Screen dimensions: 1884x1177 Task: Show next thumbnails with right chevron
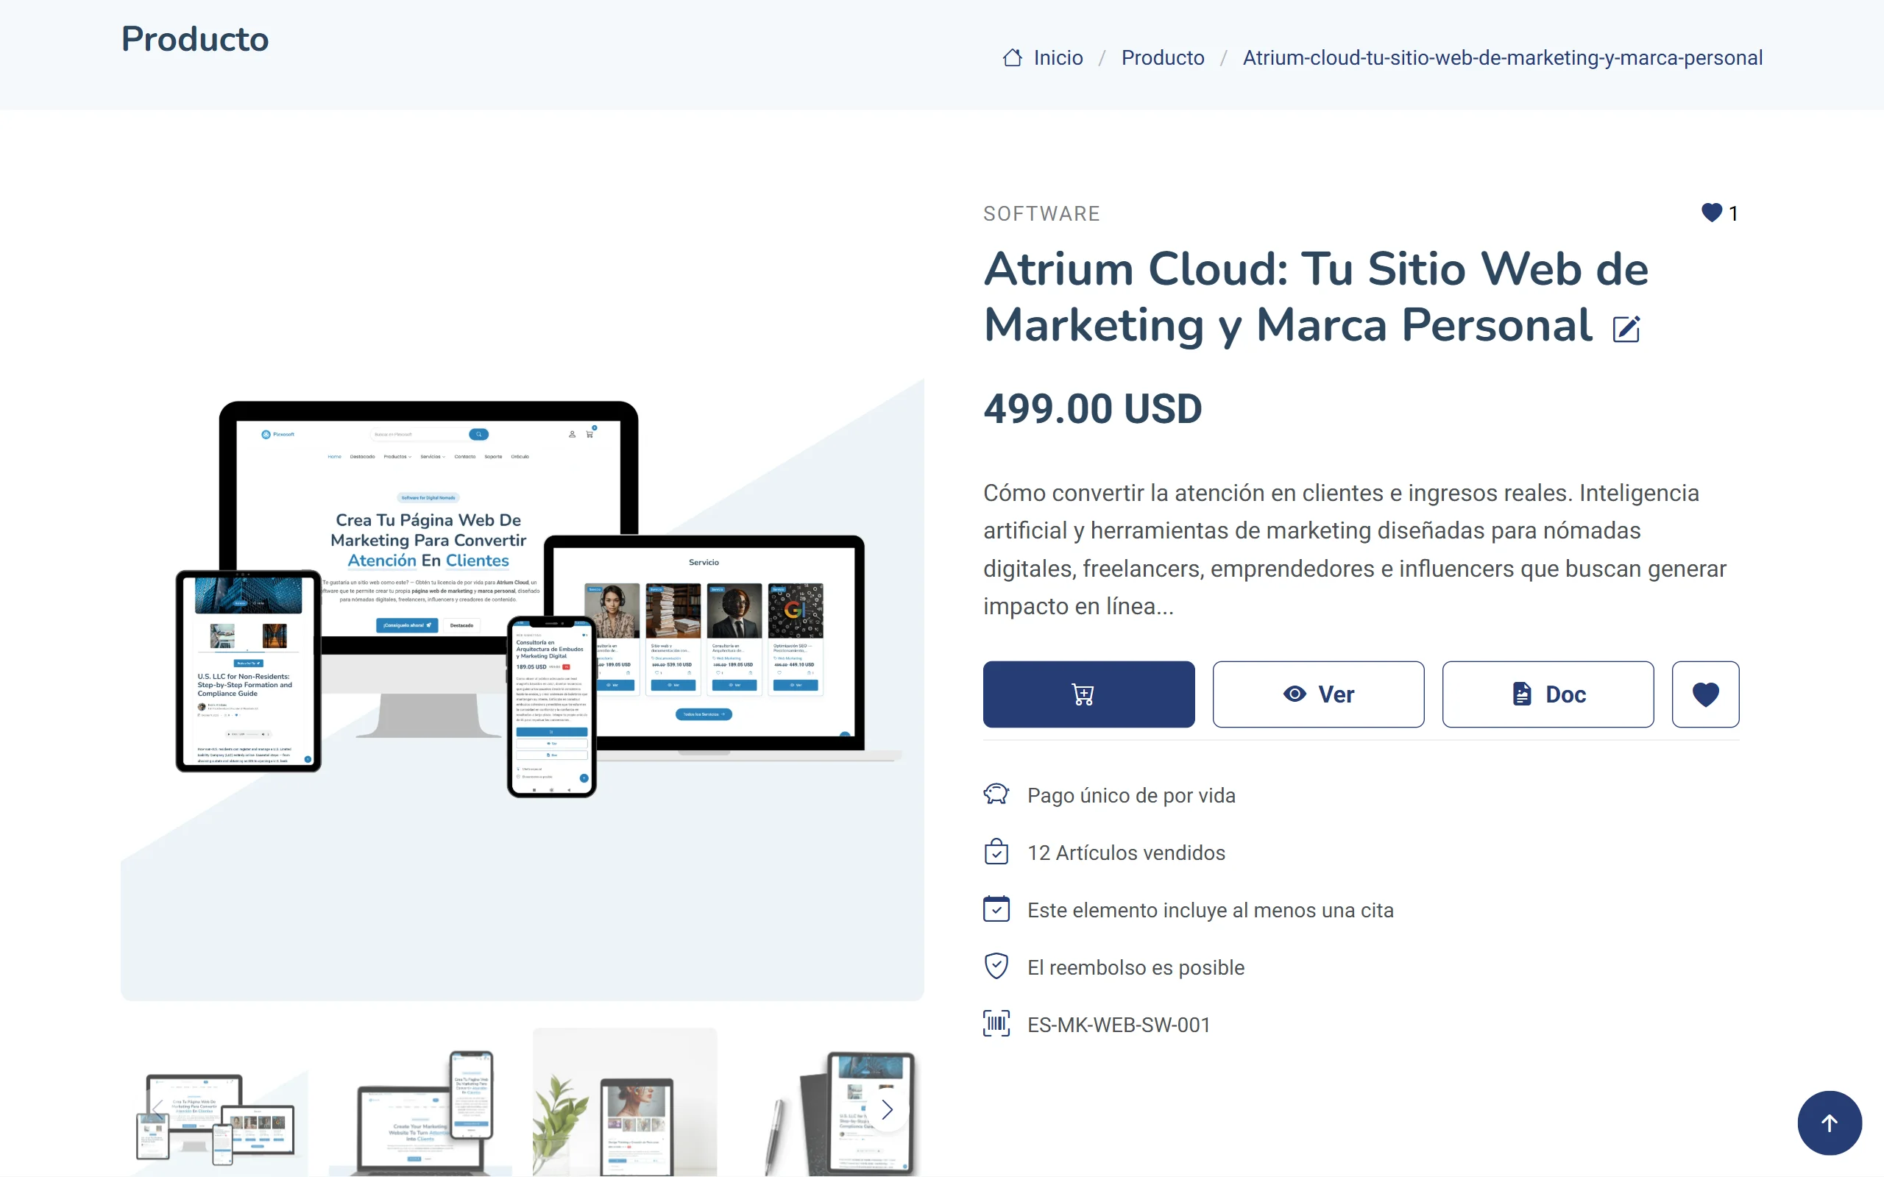coord(887,1109)
